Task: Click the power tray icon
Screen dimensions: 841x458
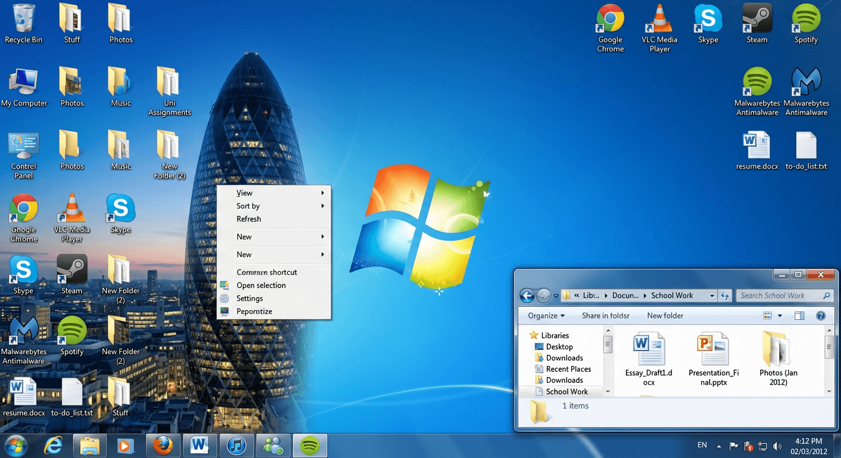Action: (748, 445)
